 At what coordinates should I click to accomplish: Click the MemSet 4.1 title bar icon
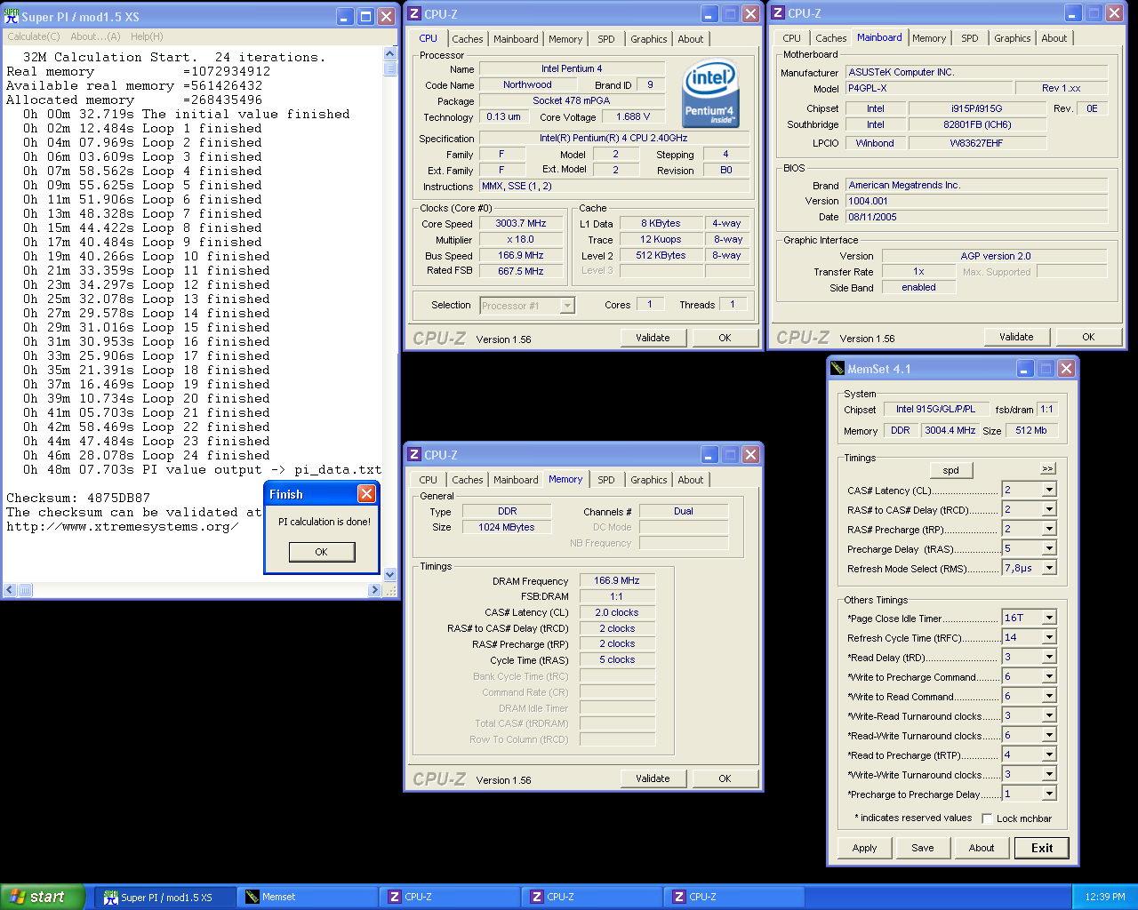pyautogui.click(x=837, y=369)
